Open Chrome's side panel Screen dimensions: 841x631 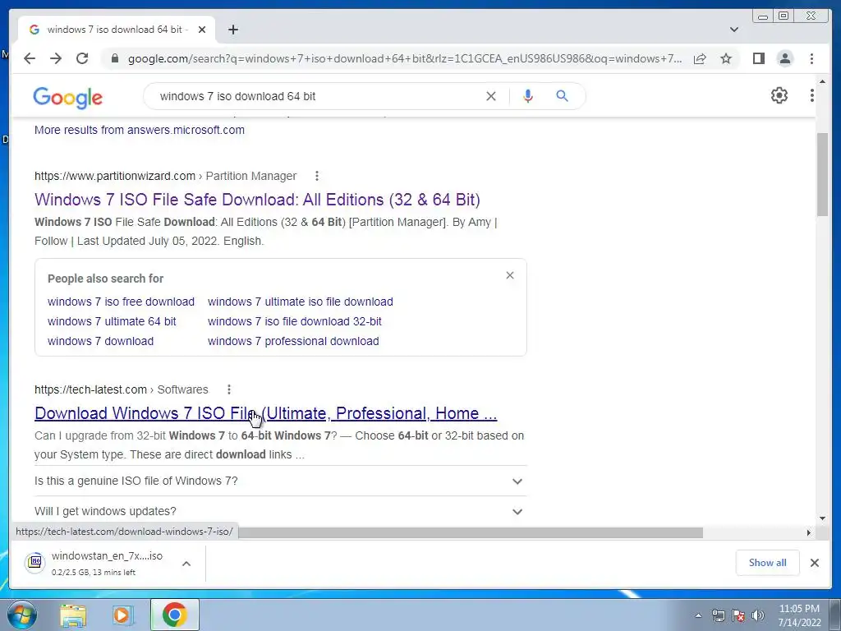(758, 58)
